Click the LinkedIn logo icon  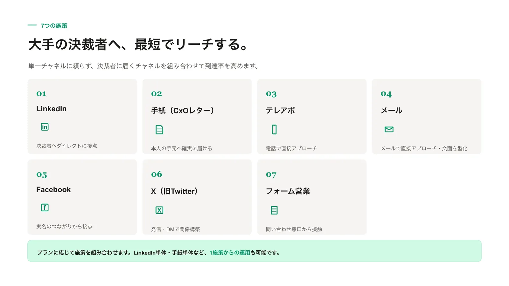coord(45,127)
